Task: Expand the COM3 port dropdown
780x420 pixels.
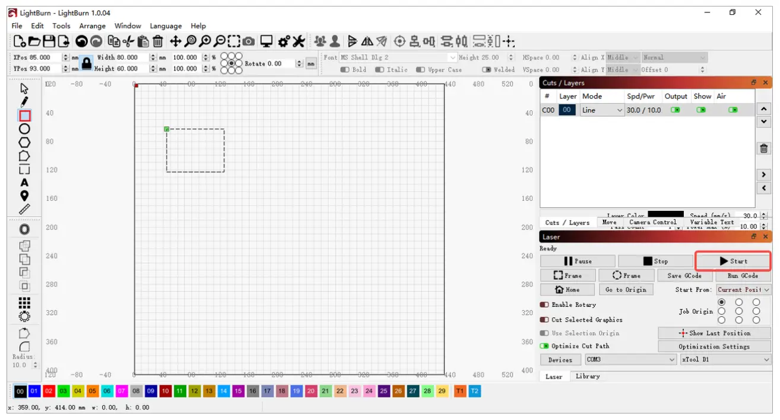Action: [x=630, y=360]
